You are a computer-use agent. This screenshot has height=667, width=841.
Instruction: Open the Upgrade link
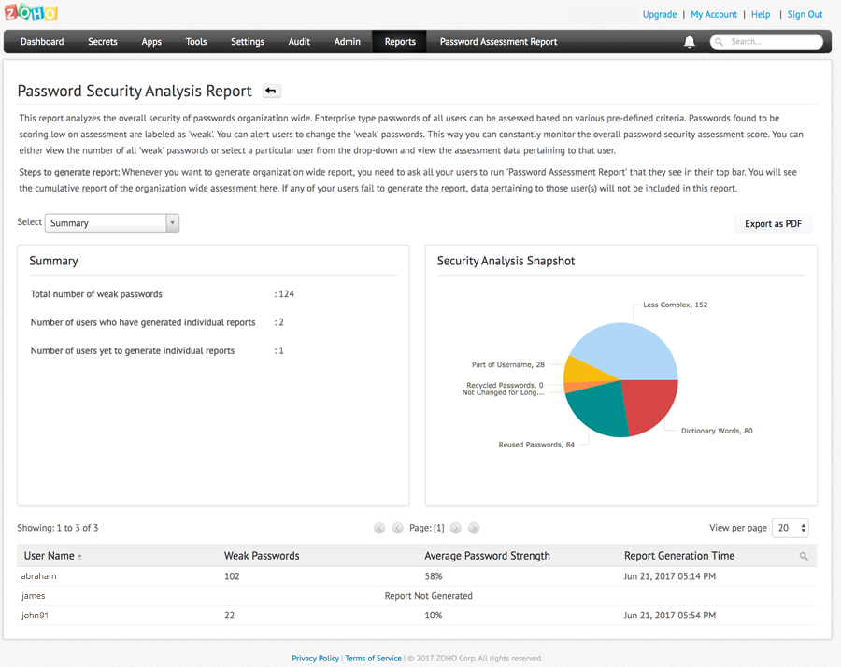659,14
